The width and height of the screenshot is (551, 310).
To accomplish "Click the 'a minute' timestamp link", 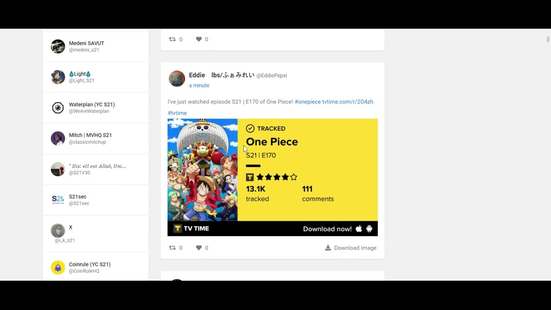I will [x=199, y=85].
